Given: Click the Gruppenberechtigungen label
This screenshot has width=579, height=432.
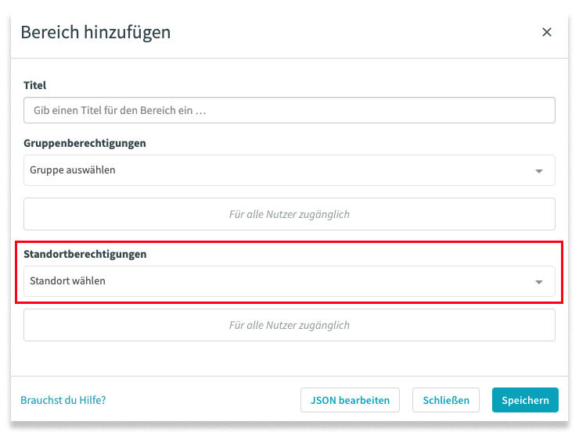Looking at the screenshot, I should (85, 143).
